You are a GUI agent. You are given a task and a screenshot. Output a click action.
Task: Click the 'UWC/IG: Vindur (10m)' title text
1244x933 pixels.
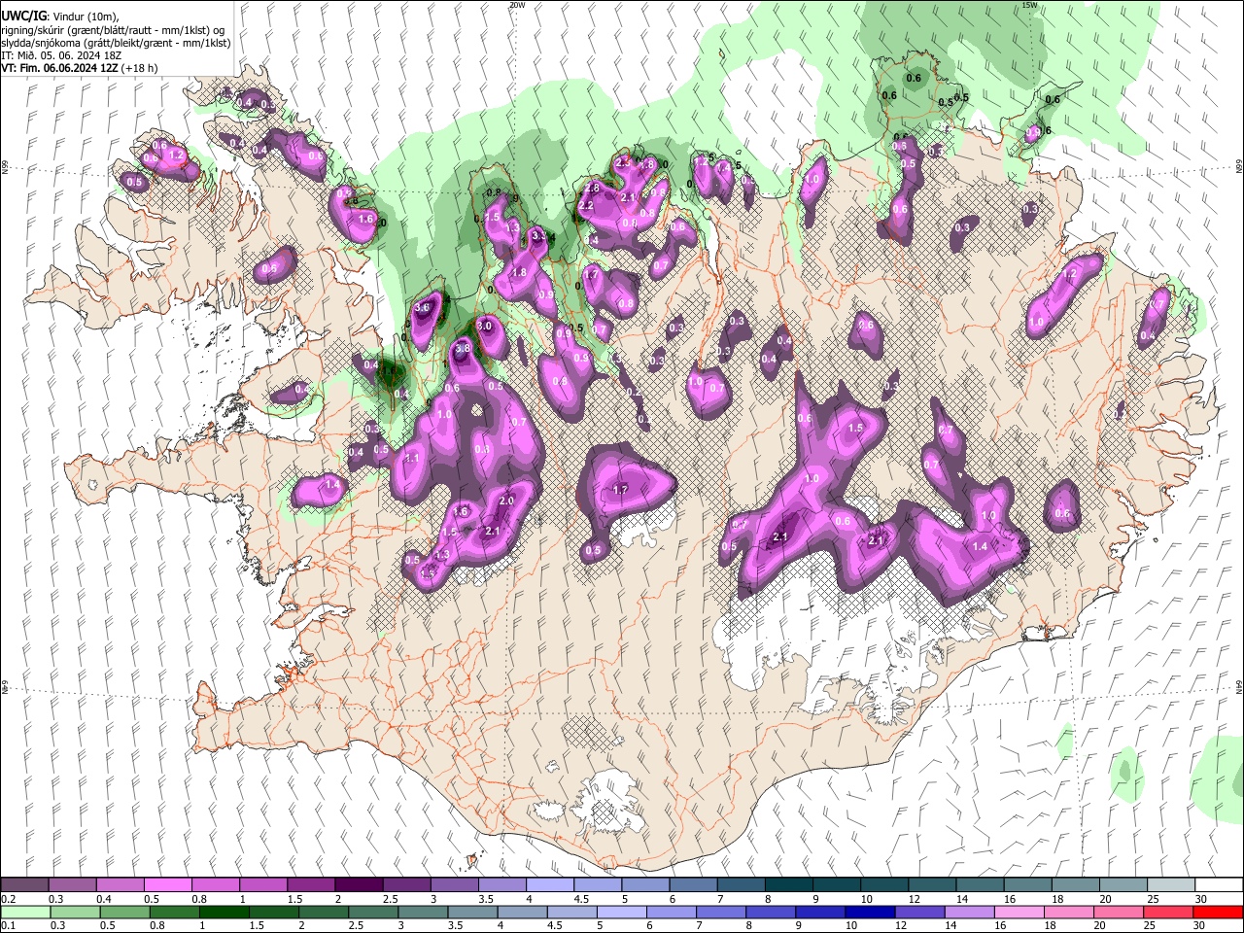click(59, 17)
